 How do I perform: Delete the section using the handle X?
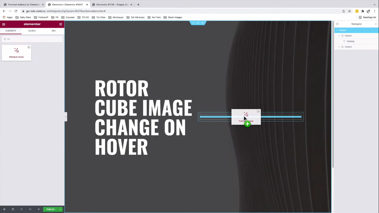click(x=203, y=23)
